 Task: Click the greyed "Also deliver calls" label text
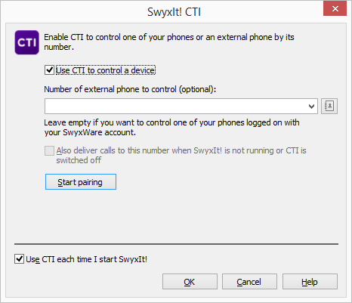click(x=181, y=155)
